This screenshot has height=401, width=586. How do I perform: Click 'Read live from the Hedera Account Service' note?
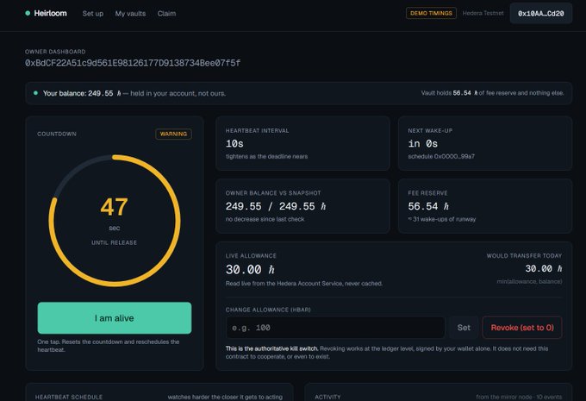coord(304,284)
